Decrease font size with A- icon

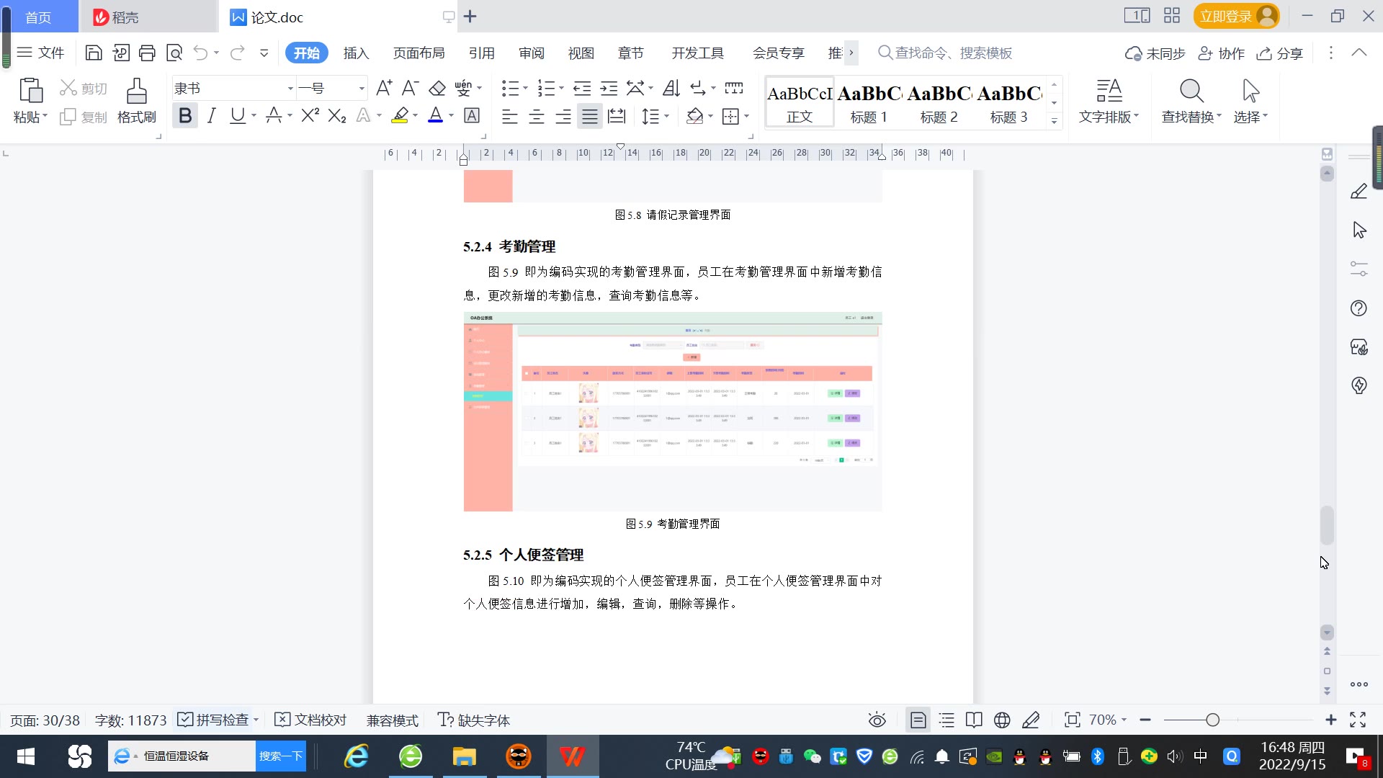coord(410,88)
